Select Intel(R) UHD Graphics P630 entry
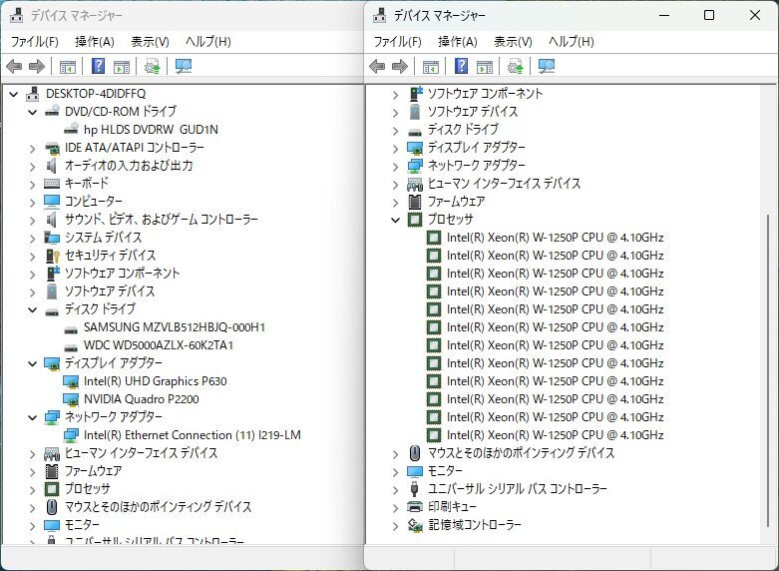 tap(156, 381)
